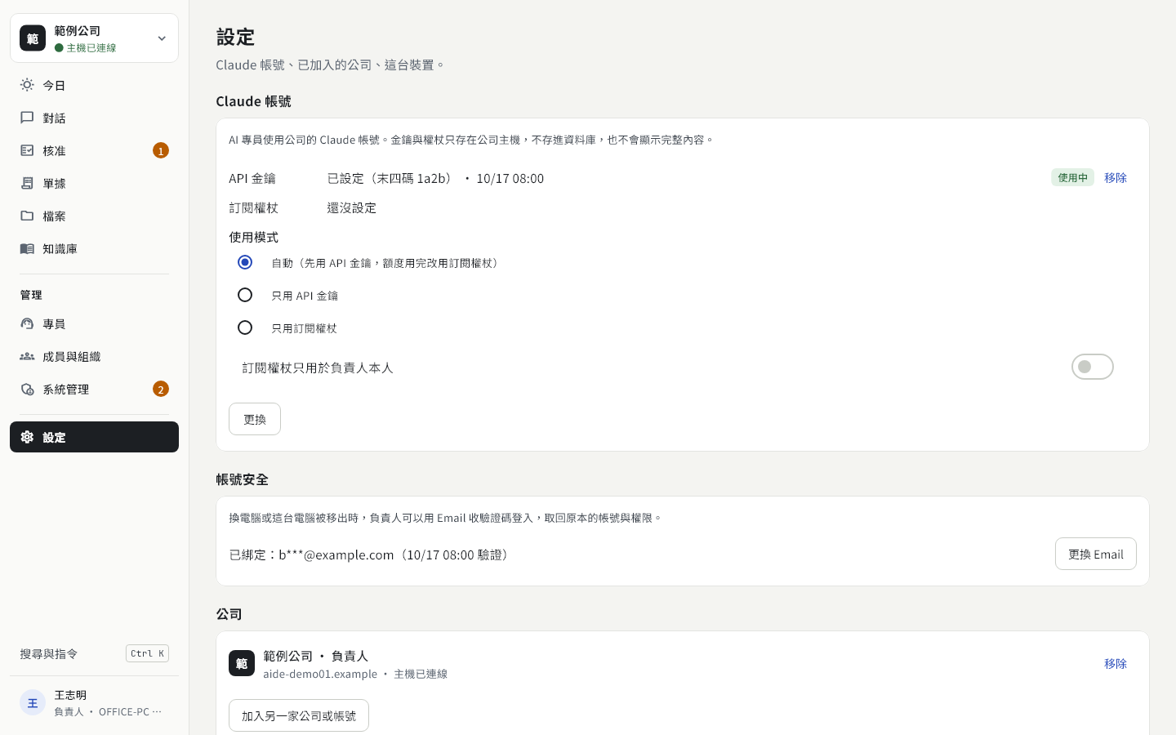
Task: Select the 只用訂閱權杖 radio button
Action: 245,327
